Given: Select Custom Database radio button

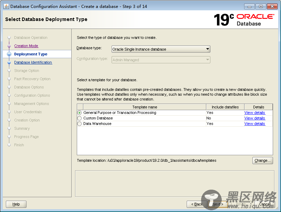Looking at the screenshot, I should tap(80, 118).
